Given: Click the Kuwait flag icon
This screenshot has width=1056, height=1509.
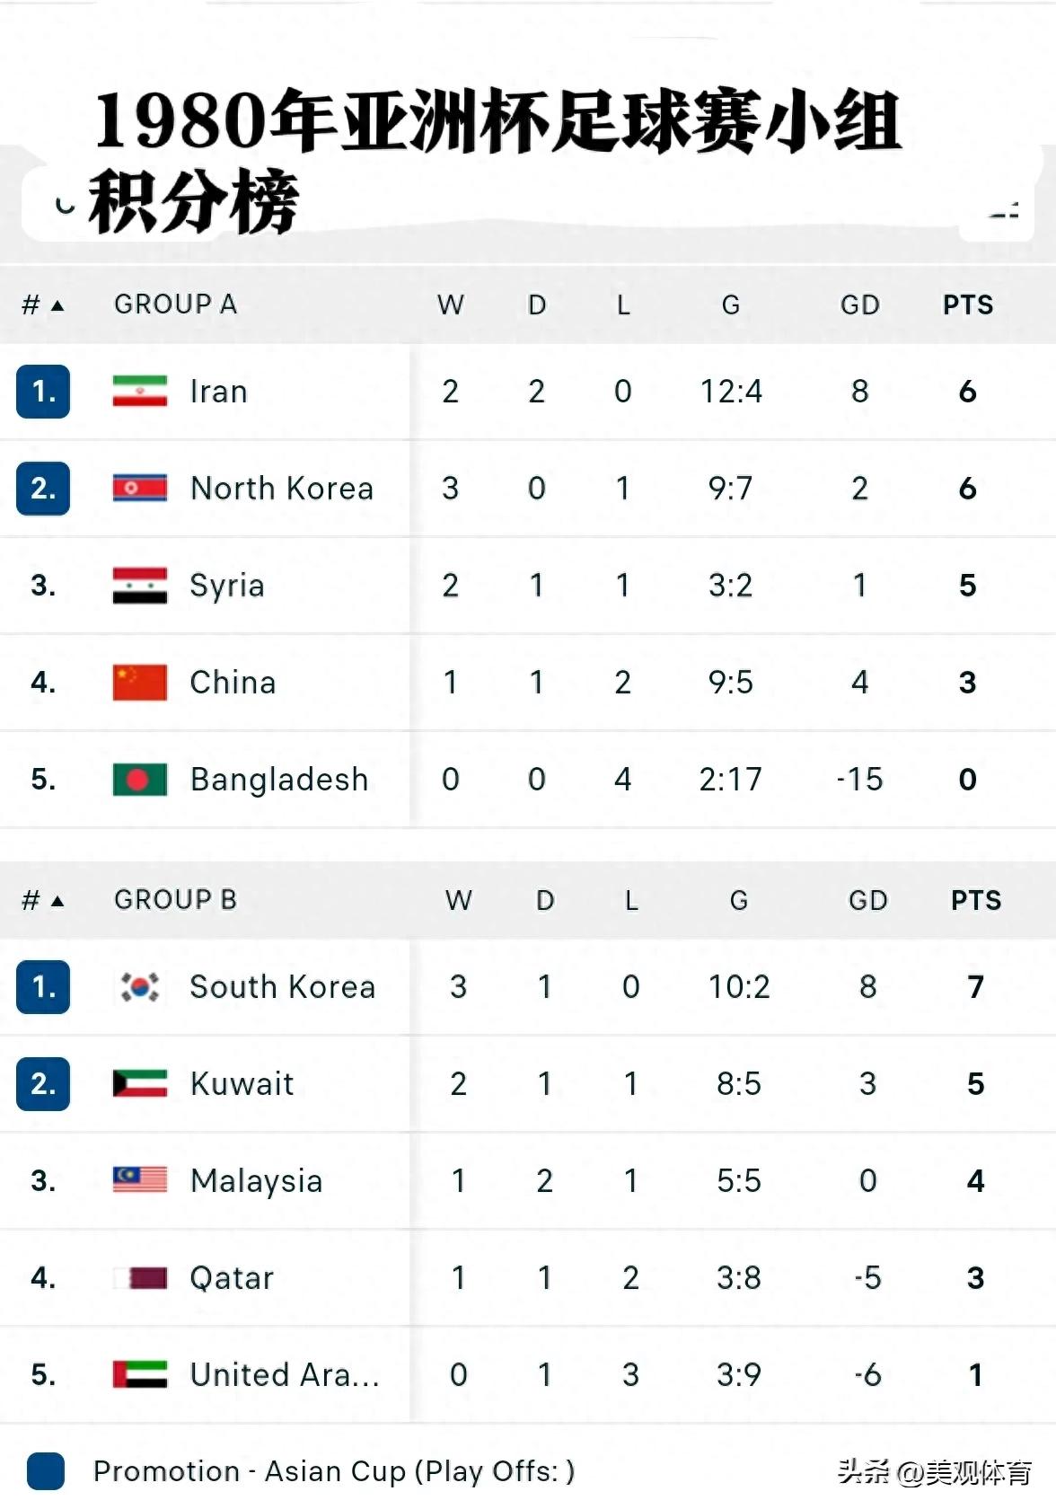Looking at the screenshot, I should 140,1084.
